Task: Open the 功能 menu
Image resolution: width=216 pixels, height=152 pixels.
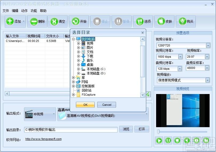Action: pyautogui.click(x=34, y=11)
